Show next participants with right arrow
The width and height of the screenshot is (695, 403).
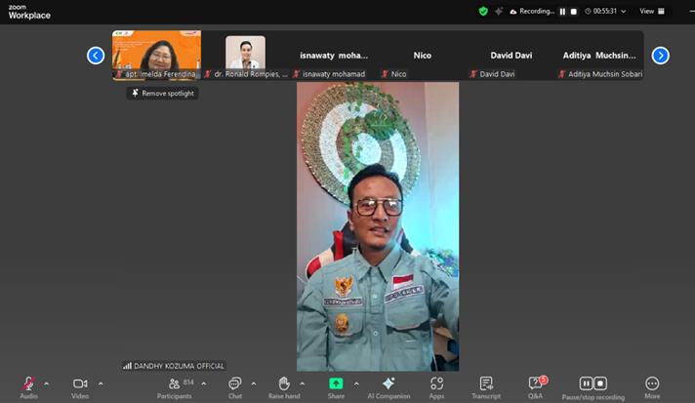tap(661, 56)
